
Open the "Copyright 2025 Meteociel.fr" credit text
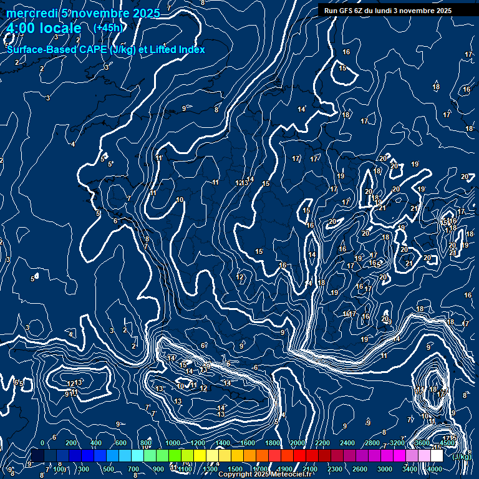pyautogui.click(x=265, y=474)
